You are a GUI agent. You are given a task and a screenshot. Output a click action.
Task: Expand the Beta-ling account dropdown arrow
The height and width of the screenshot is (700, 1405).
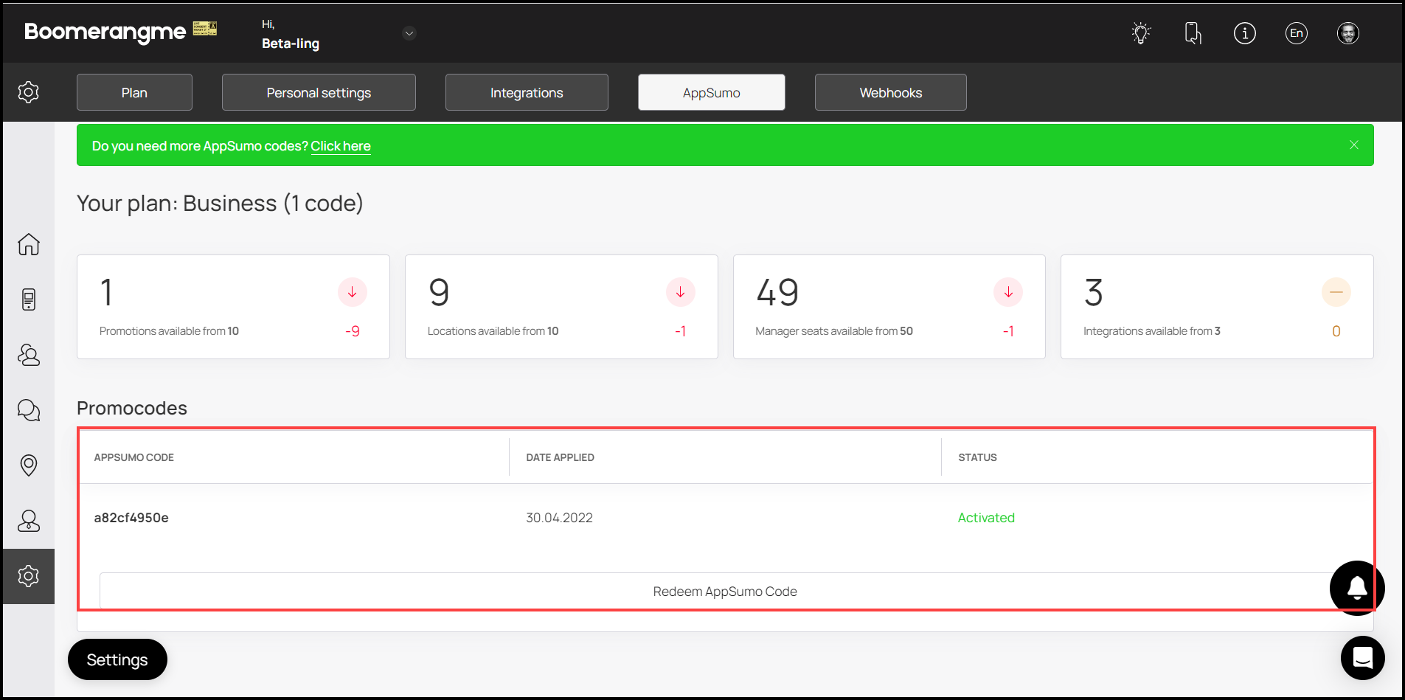point(409,33)
